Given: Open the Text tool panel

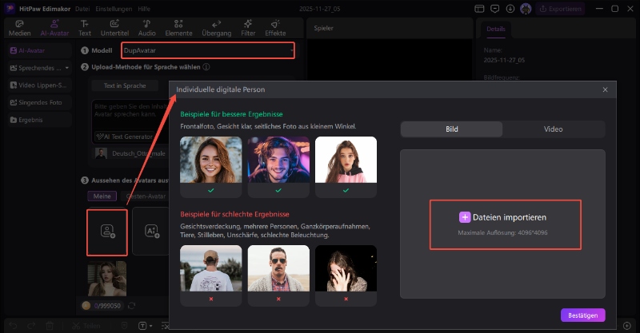Looking at the screenshot, I should tap(85, 28).
